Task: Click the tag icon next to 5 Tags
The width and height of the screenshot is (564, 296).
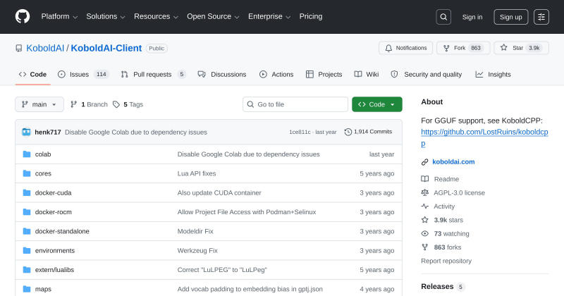Action: [116, 104]
